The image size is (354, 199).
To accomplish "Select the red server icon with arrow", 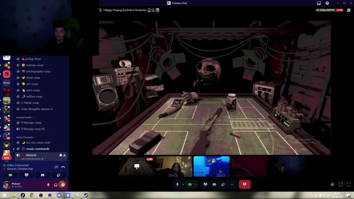I will point(7,74).
